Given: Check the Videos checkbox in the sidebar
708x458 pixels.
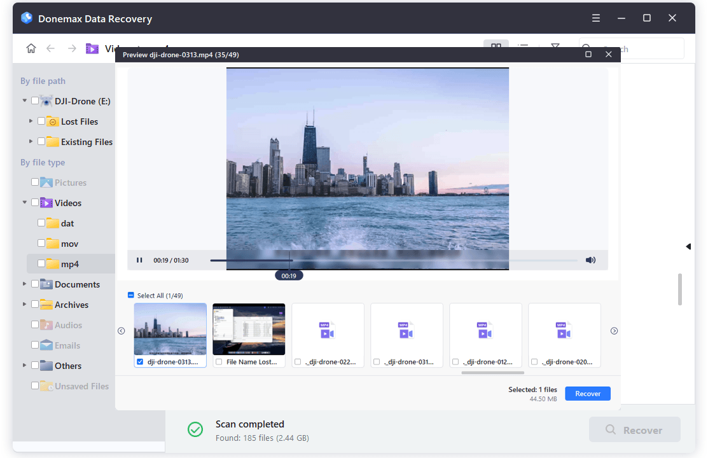Looking at the screenshot, I should [34, 202].
